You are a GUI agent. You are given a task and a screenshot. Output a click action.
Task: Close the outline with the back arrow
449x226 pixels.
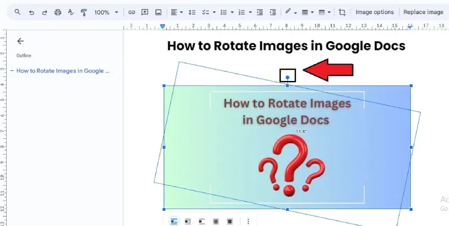coord(20,41)
